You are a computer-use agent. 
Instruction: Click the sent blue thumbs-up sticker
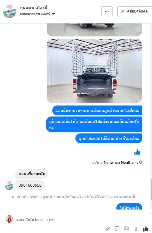click(x=137, y=152)
